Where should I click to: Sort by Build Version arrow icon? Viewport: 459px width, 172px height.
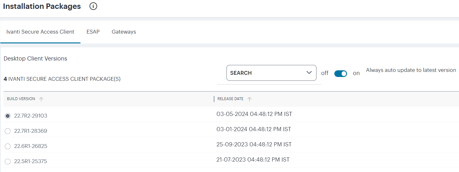[41, 99]
